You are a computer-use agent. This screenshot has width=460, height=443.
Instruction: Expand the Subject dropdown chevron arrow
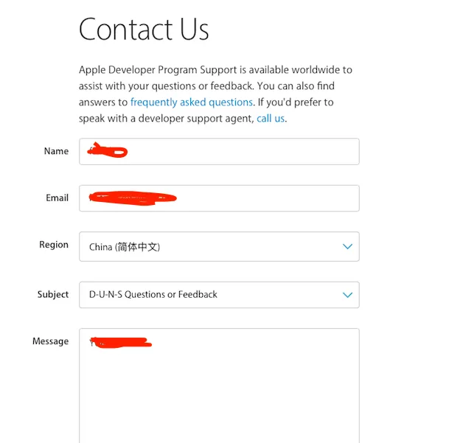347,295
